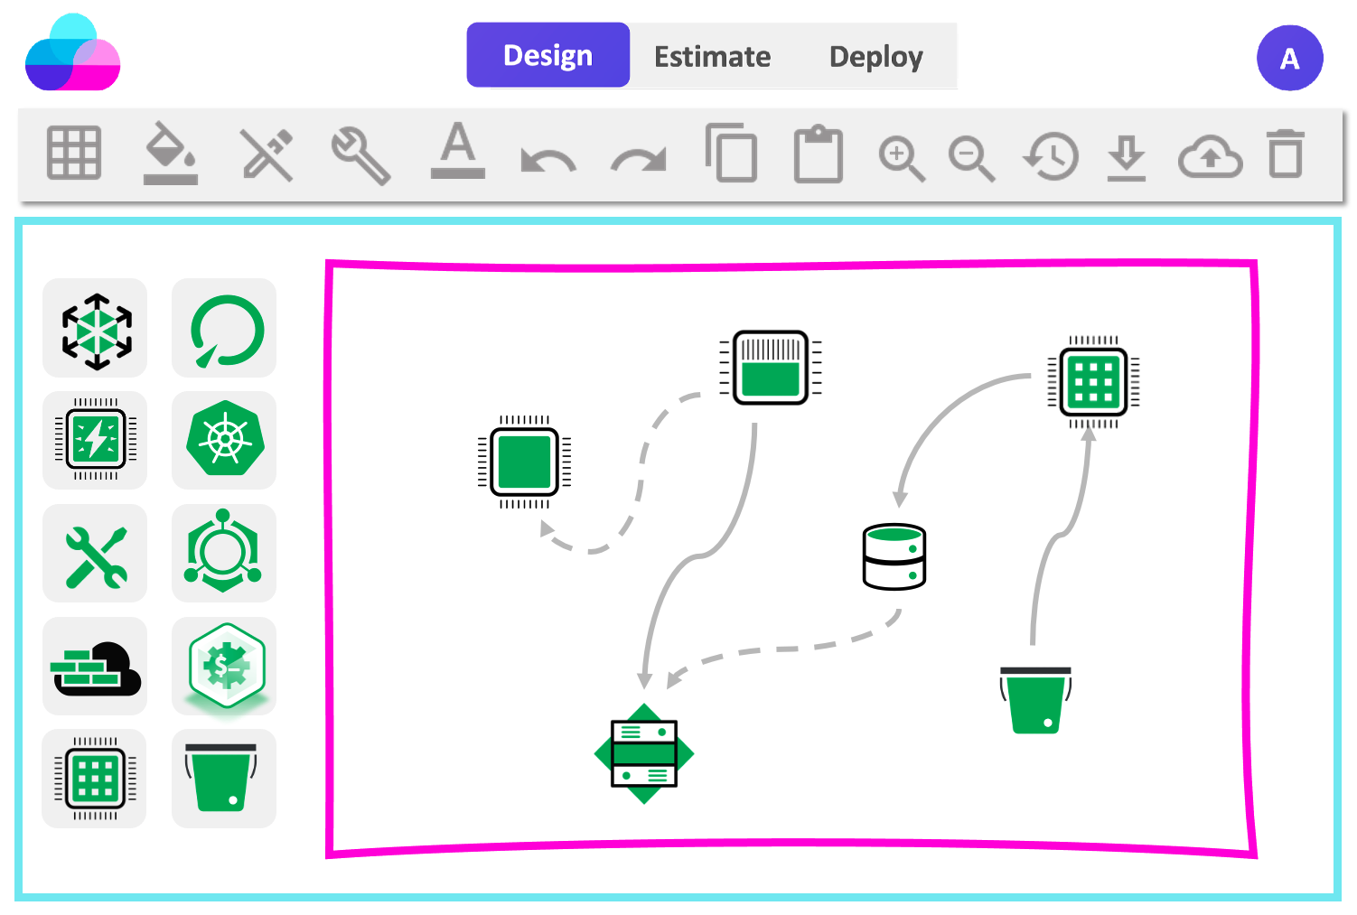
Task: Open the account menu with the A avatar
Action: (x=1289, y=57)
